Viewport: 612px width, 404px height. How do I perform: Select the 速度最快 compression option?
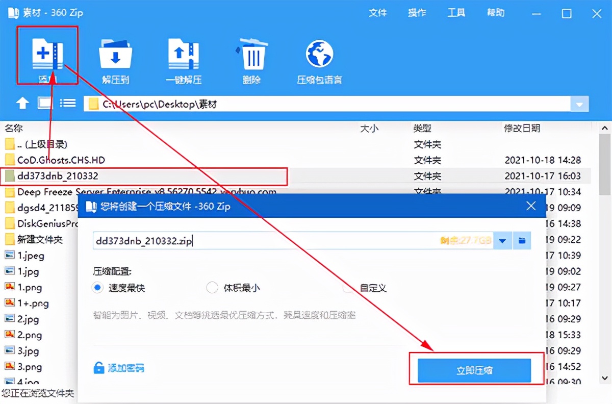[97, 288]
